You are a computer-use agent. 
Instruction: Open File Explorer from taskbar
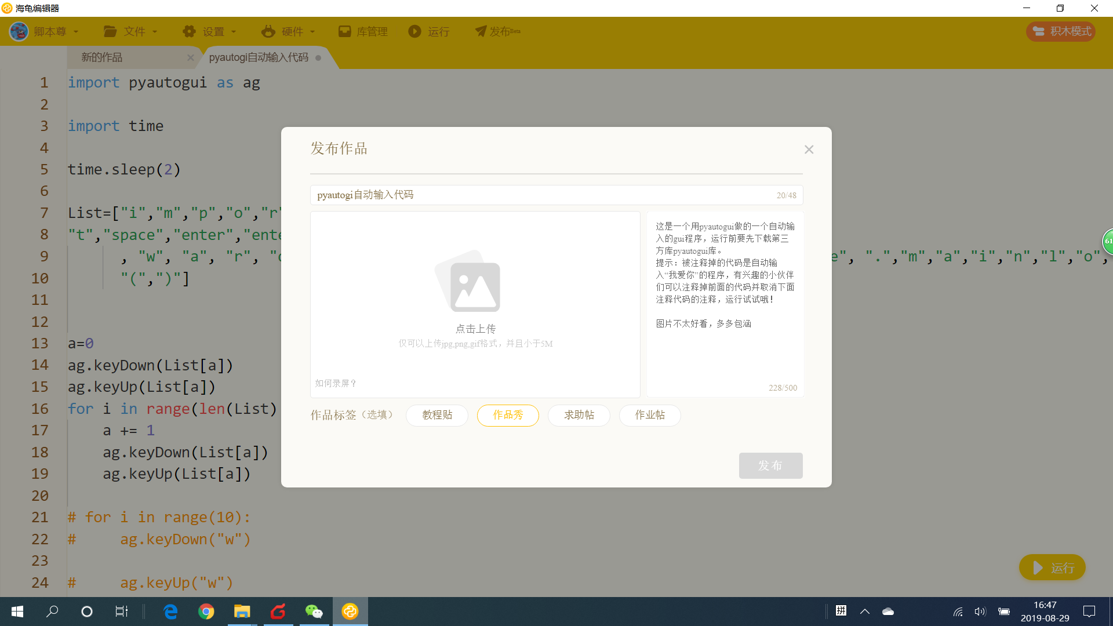tap(242, 612)
